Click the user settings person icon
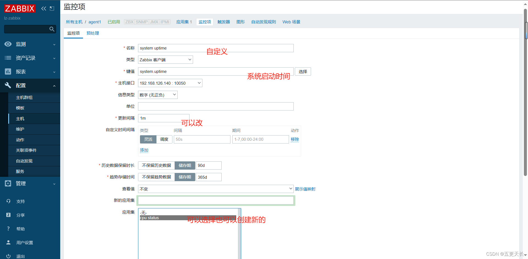The width and height of the screenshot is (528, 259). [x=9, y=243]
